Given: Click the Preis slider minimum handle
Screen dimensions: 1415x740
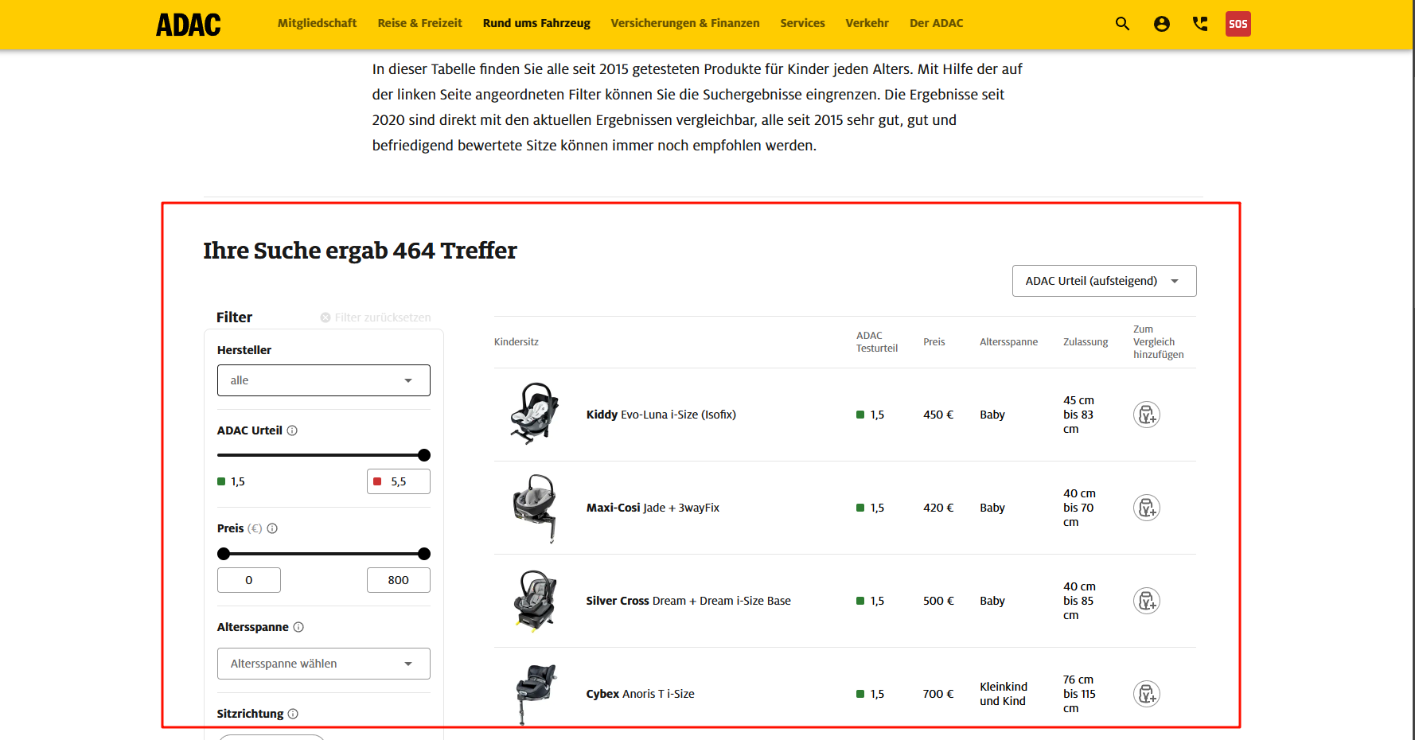Looking at the screenshot, I should [224, 554].
